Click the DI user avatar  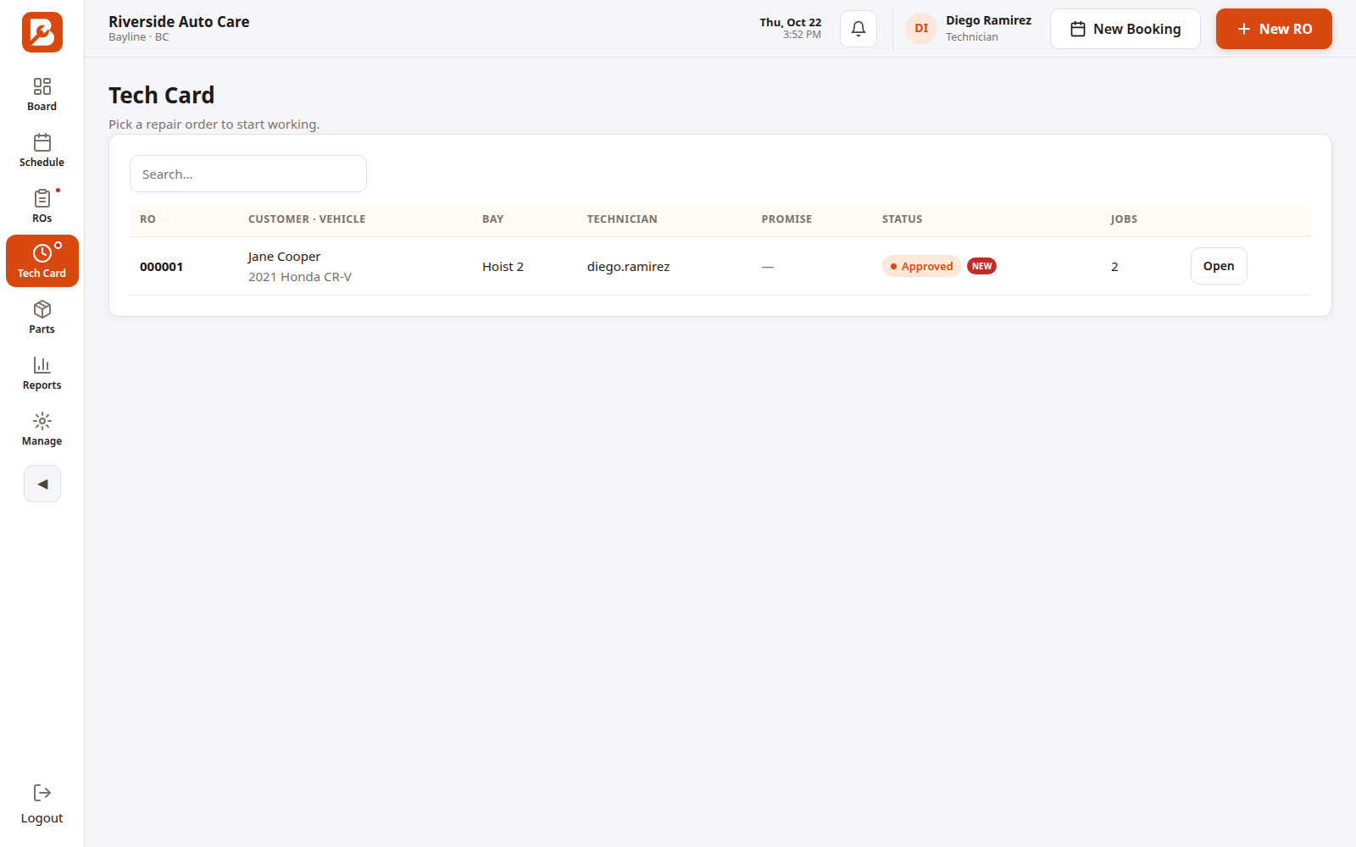pos(921,29)
